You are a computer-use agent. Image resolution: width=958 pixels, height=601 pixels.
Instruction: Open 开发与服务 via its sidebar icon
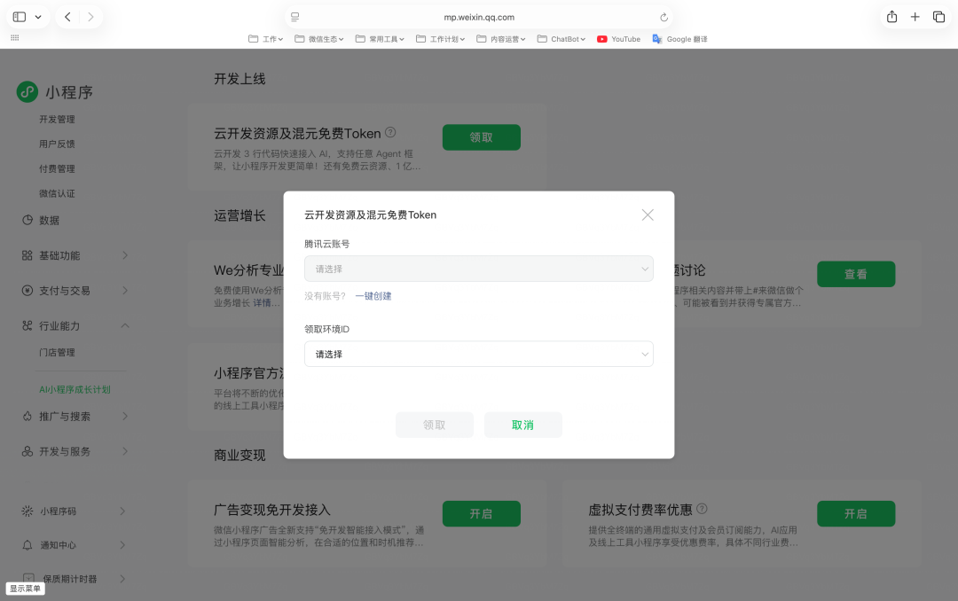29,451
